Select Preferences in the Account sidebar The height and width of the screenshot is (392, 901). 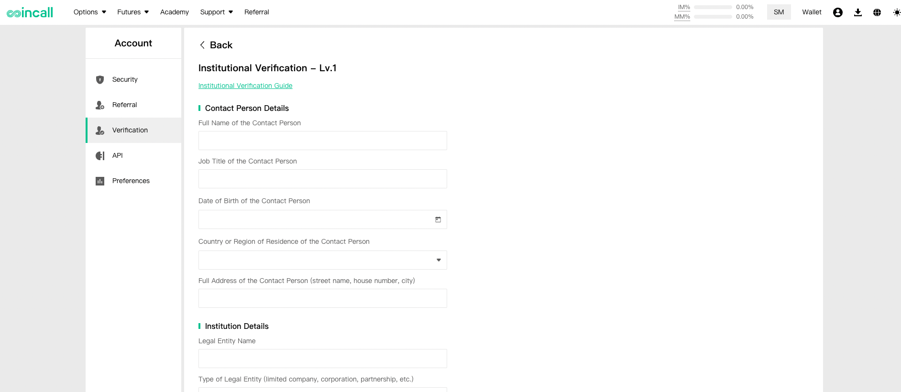click(x=133, y=181)
